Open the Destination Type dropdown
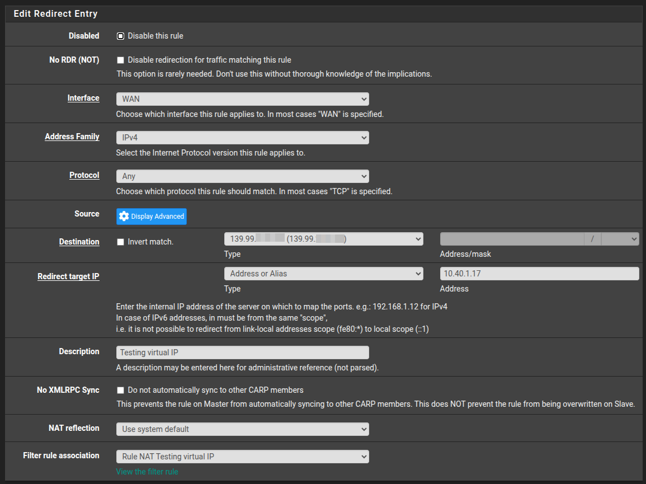Image resolution: width=646 pixels, height=484 pixels. 324,239
